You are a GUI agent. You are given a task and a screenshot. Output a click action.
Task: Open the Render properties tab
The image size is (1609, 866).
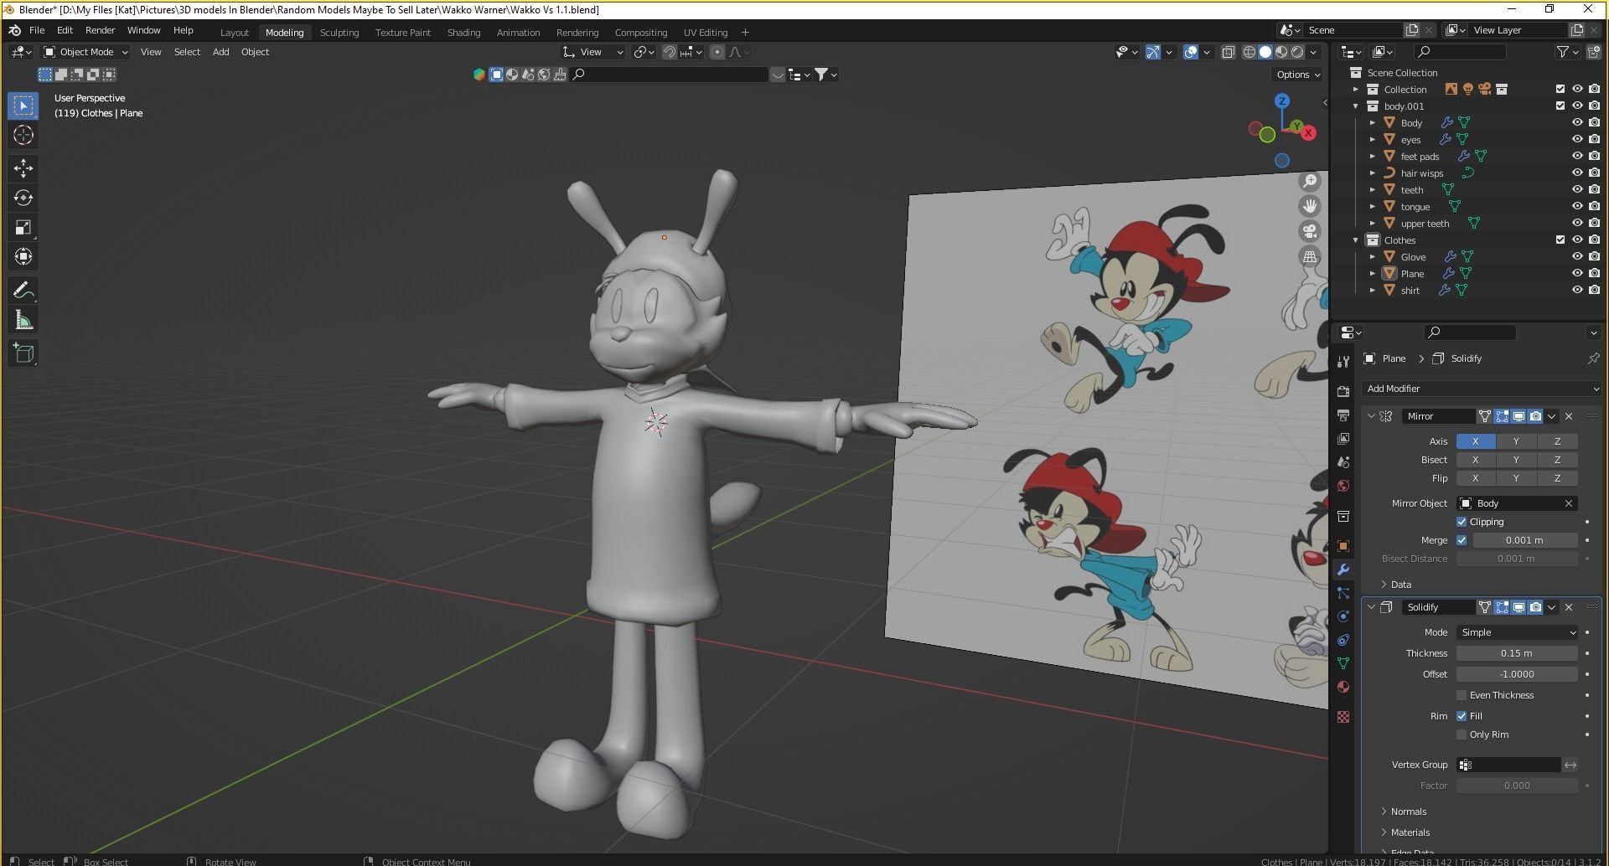point(1343,391)
